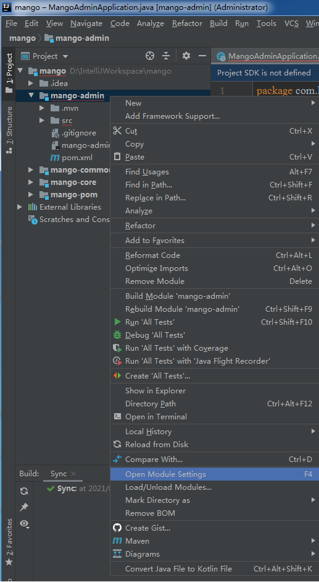This screenshot has height=582, width=319.
Task: Expand the src folder
Action: (42, 121)
